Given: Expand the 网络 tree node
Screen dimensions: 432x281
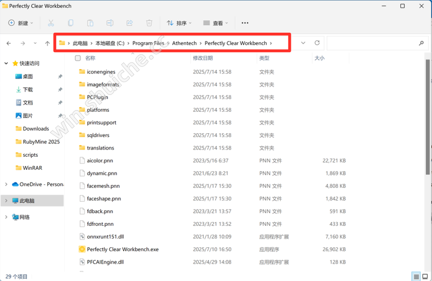Looking at the screenshot, I should coord(6,217).
